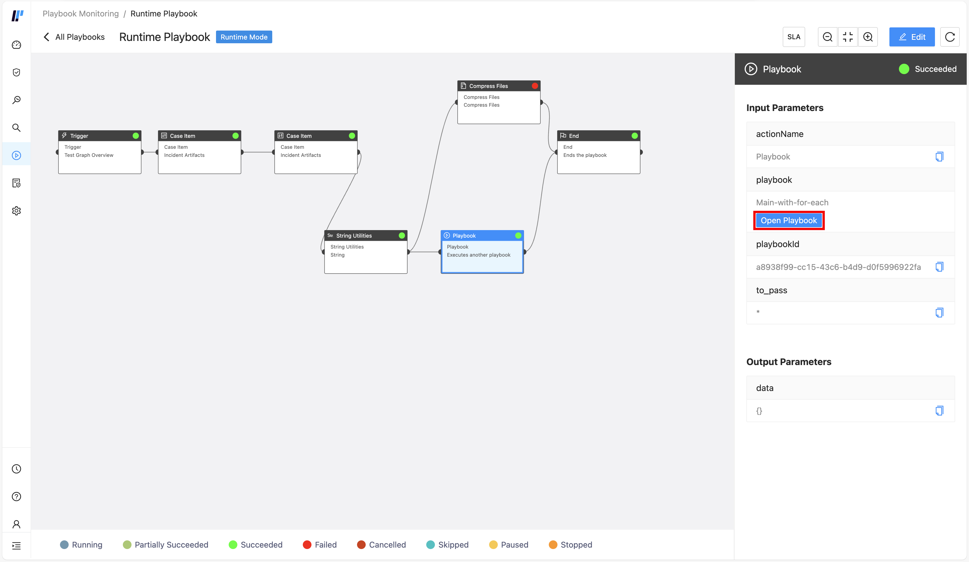The image size is (969, 562).
Task: Open the dashboard from the sidebar
Action: click(x=16, y=45)
